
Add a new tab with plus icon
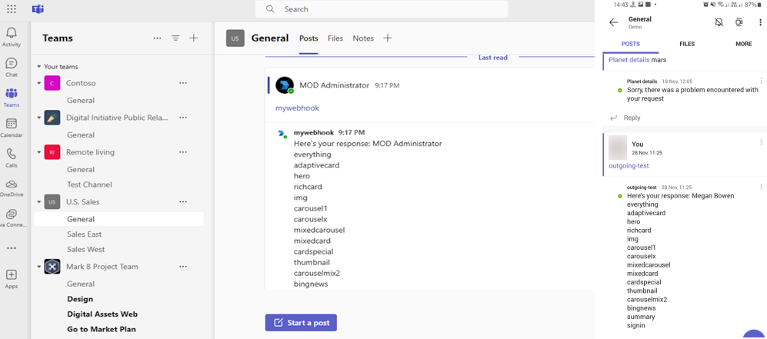pyautogui.click(x=388, y=38)
